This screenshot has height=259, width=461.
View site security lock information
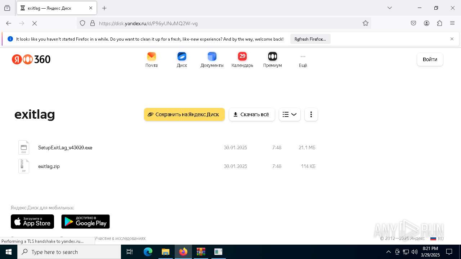point(93,23)
